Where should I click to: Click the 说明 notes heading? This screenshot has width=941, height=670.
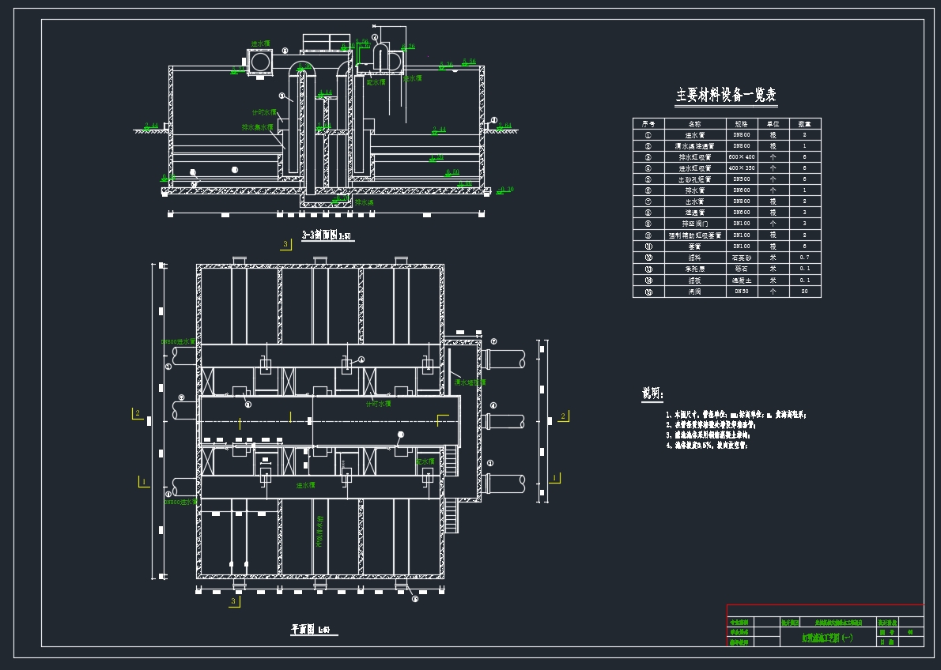pos(652,393)
